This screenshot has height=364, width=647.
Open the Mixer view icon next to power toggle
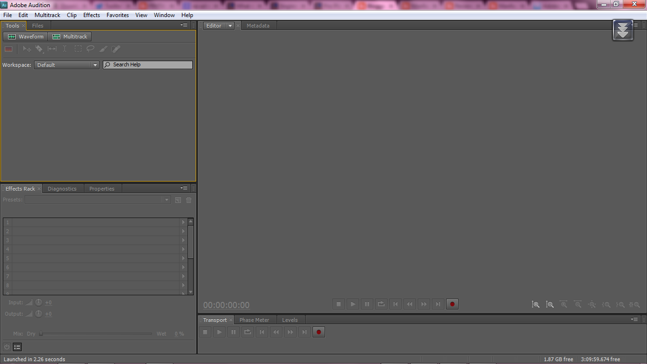point(17,347)
